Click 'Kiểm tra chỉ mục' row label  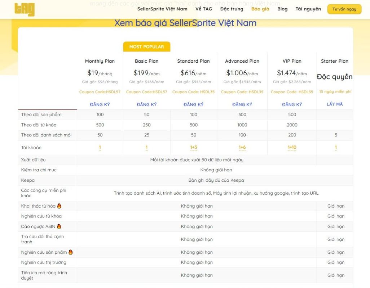coord(39,170)
